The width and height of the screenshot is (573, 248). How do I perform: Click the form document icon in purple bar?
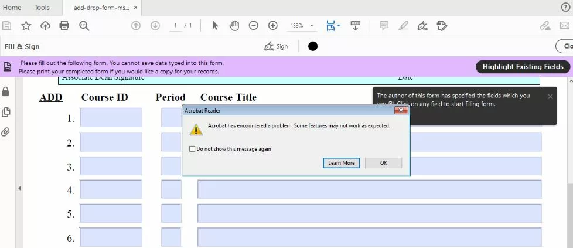(7, 67)
